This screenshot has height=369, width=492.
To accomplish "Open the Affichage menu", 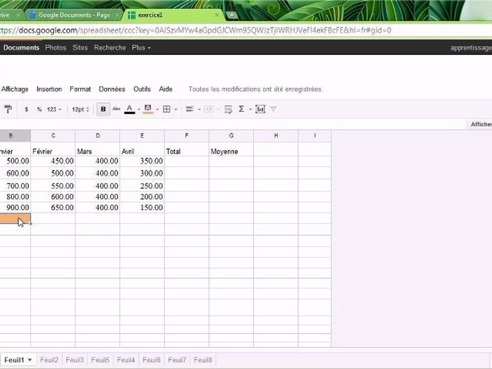I will pyautogui.click(x=15, y=89).
